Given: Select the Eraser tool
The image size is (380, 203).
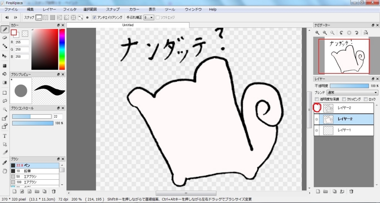Looking at the screenshot, I should [x=4, y=37].
